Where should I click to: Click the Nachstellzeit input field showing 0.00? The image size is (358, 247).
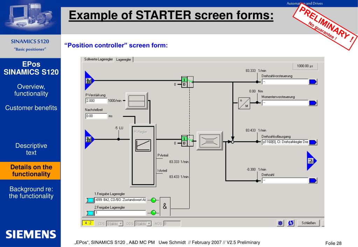pos(96,116)
